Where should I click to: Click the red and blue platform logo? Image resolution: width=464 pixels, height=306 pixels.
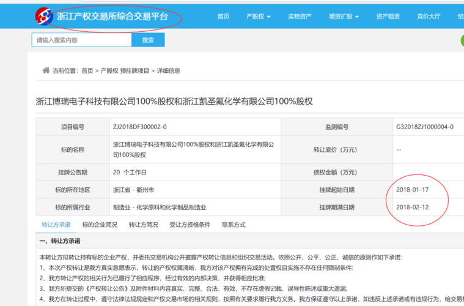[44, 17]
